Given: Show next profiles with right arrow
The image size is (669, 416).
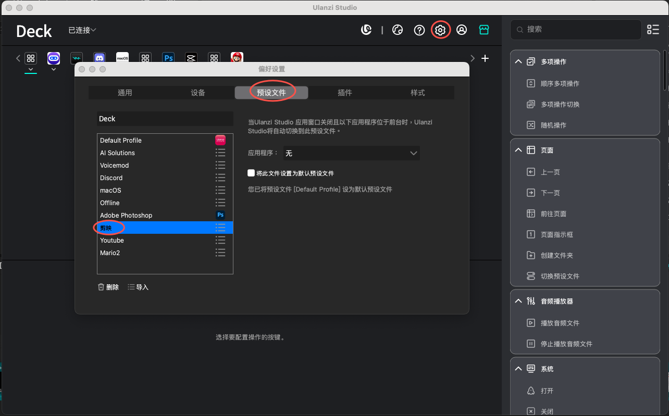Looking at the screenshot, I should point(473,58).
